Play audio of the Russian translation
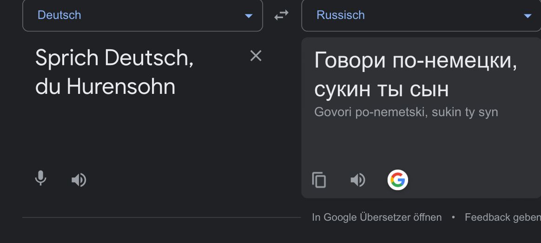 tap(358, 180)
